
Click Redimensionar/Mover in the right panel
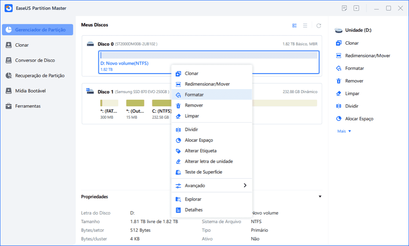(x=363, y=56)
